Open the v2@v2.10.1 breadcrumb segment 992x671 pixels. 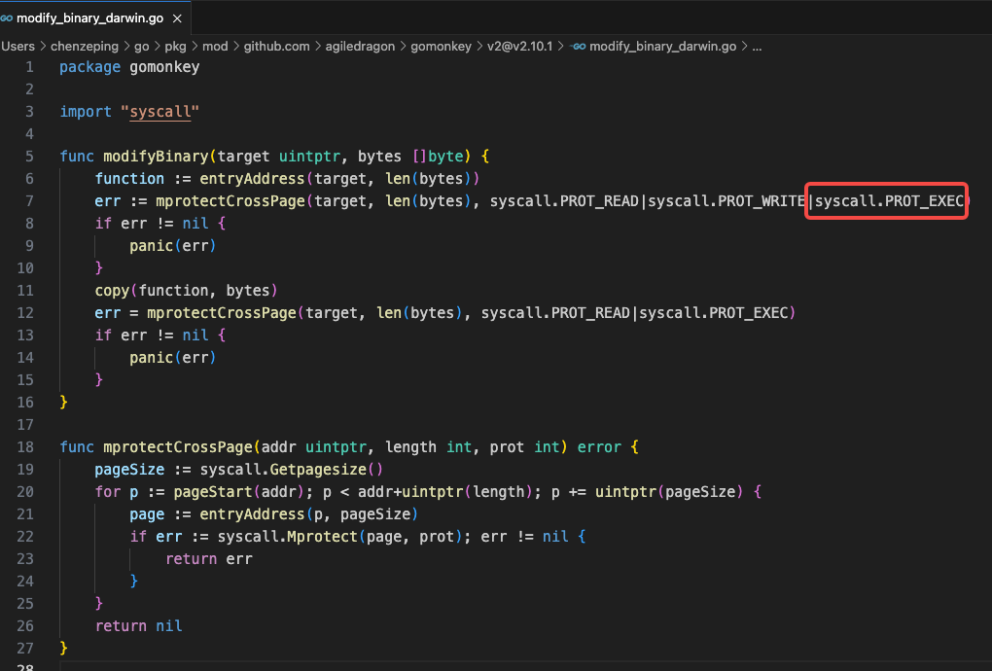519,46
